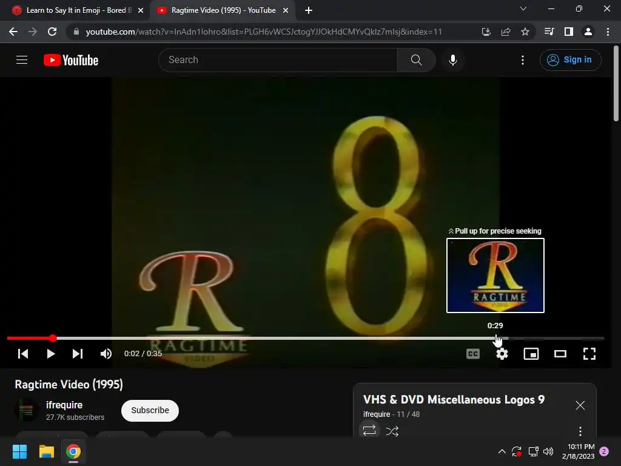Open notification center badge

click(605, 451)
